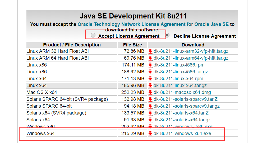Click red download arrow for windows-x64.exe
The width and height of the screenshot is (258, 143).
pyautogui.click(x=150, y=134)
